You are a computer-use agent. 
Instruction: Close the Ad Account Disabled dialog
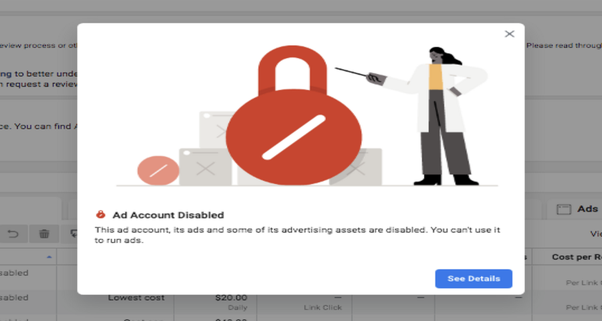point(510,34)
